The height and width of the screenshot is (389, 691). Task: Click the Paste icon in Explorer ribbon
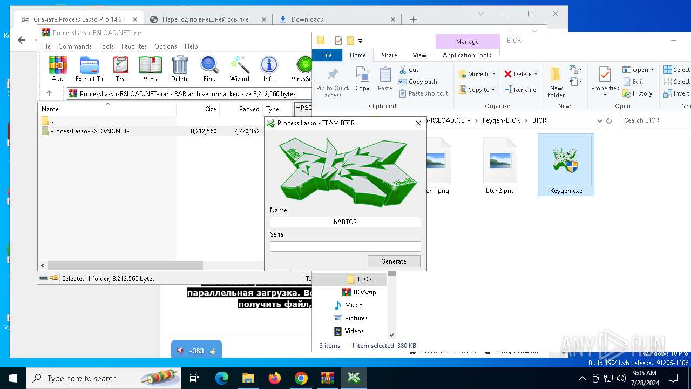coord(385,79)
